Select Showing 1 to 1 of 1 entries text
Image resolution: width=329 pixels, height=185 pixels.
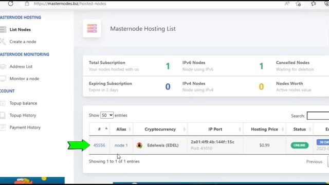click(114, 161)
